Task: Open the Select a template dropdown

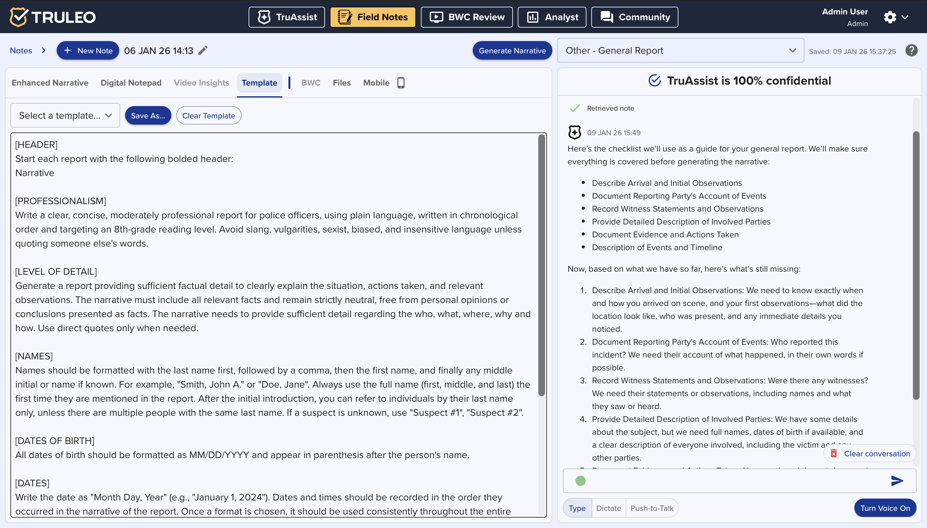Action: 65,115
